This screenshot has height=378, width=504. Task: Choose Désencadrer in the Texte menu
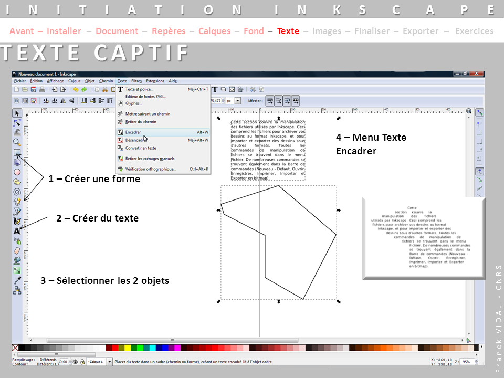(x=163, y=140)
